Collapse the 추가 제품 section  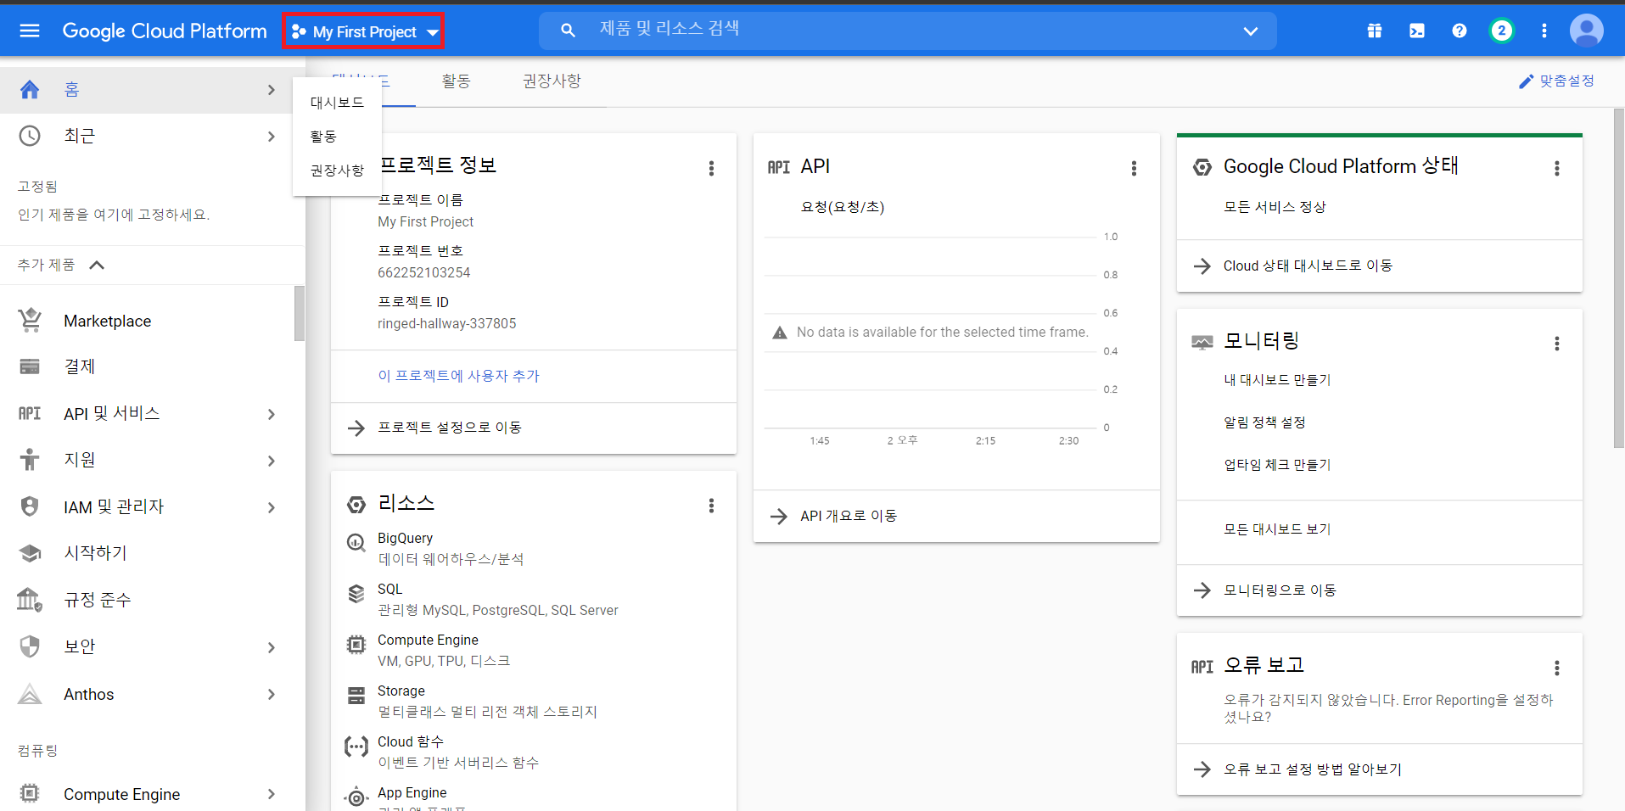[x=97, y=265]
